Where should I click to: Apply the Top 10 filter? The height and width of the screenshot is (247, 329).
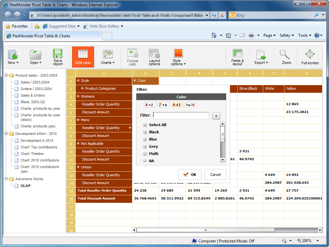click(190, 105)
